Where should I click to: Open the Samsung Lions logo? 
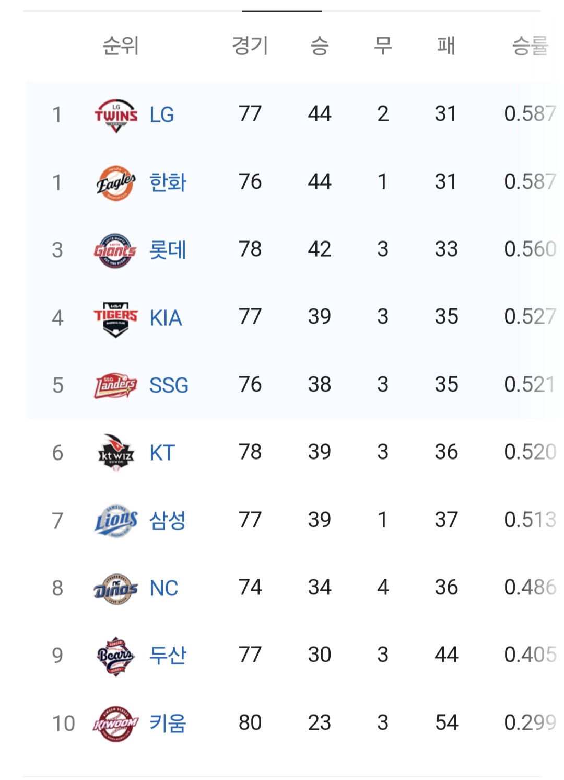(x=116, y=521)
